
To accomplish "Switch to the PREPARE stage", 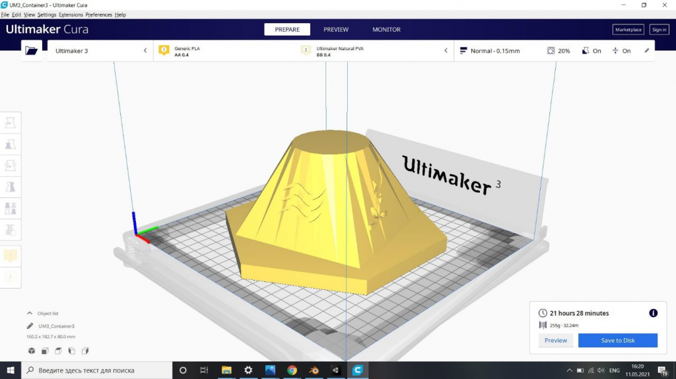I will point(287,29).
